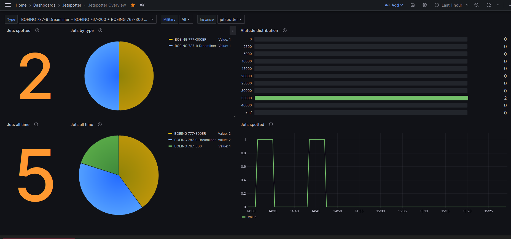The width and height of the screenshot is (511, 239).
Task: Open the Jetspotter folder breadcrumb
Action: click(72, 5)
